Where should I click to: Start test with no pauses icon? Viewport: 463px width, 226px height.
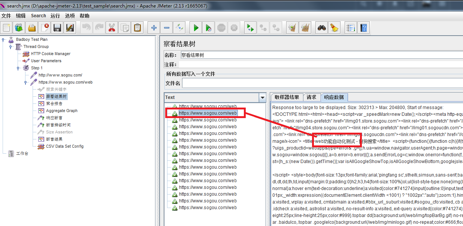click(x=209, y=28)
